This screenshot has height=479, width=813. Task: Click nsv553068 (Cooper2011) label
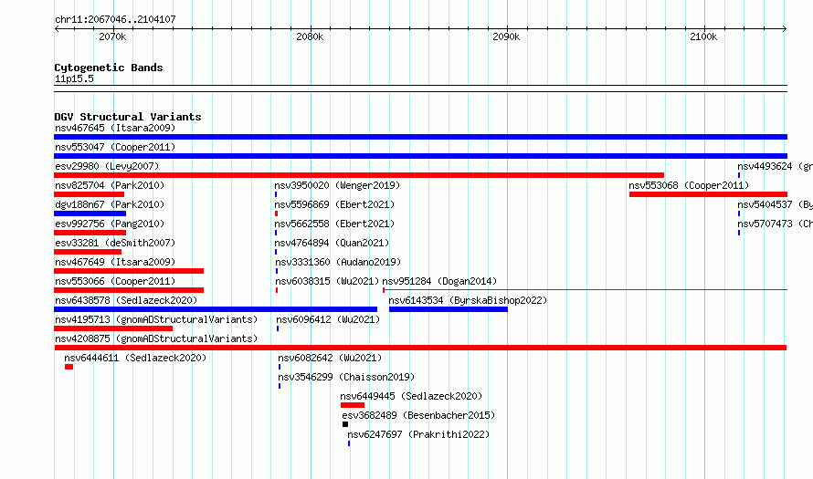tap(689, 185)
